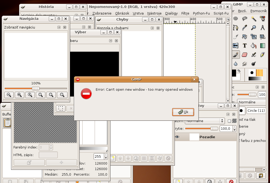Close the GIMP error dialog
Viewport: 270px width, 183px height.
[x=194, y=79]
